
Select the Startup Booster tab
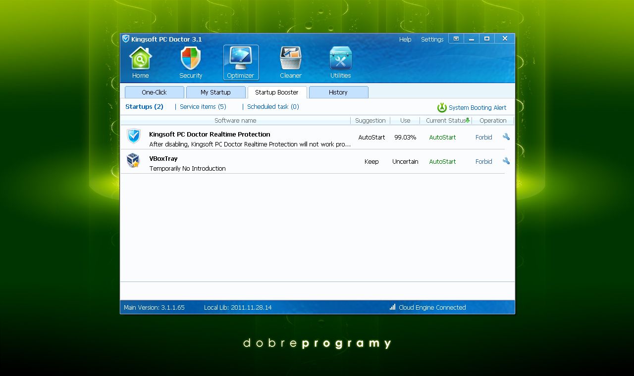click(277, 92)
